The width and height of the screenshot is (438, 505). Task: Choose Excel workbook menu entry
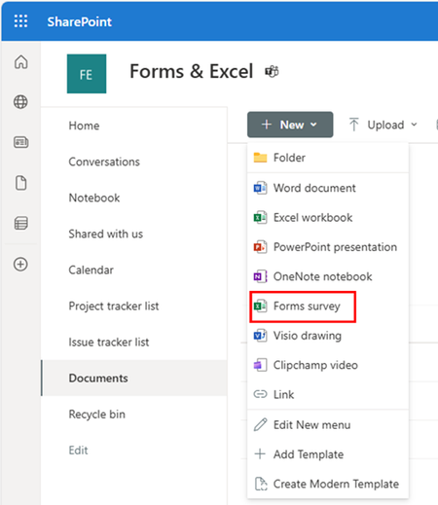(328, 217)
